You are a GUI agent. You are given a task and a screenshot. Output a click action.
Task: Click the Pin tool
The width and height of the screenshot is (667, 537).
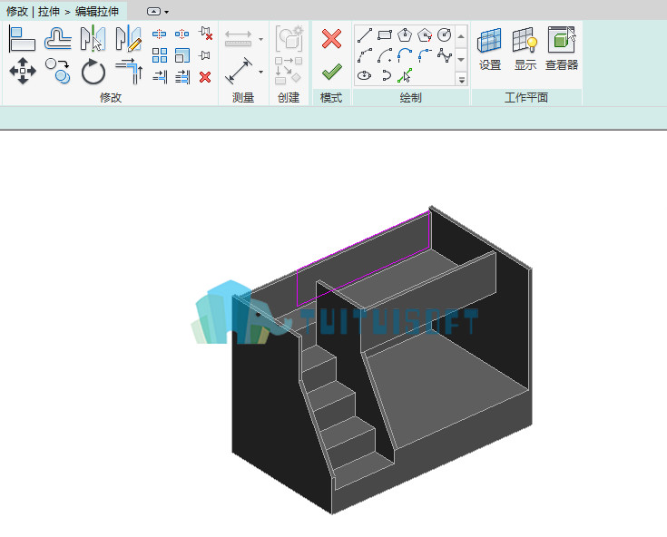204,55
